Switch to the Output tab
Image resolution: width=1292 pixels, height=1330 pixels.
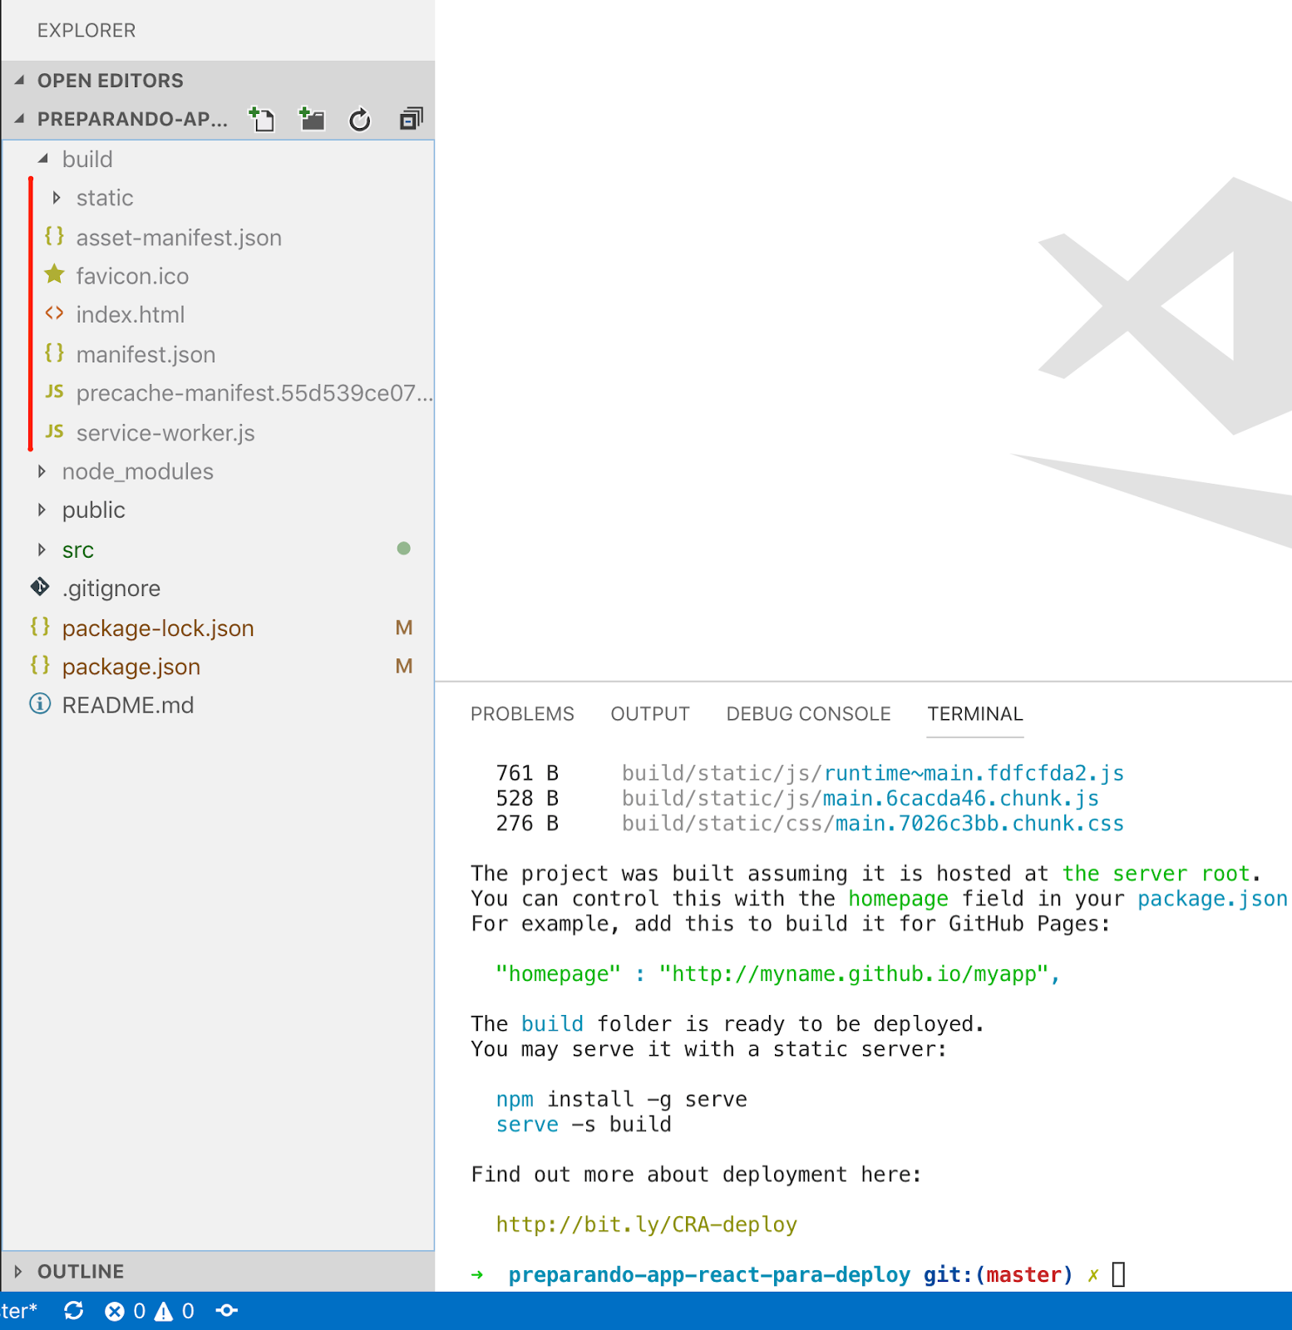(650, 714)
